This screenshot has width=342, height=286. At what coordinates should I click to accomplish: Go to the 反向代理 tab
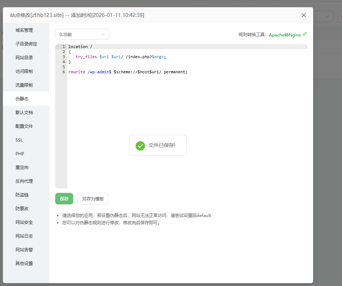pyautogui.click(x=24, y=181)
